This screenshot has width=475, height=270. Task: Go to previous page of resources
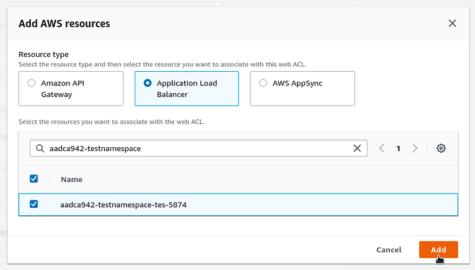tap(382, 148)
